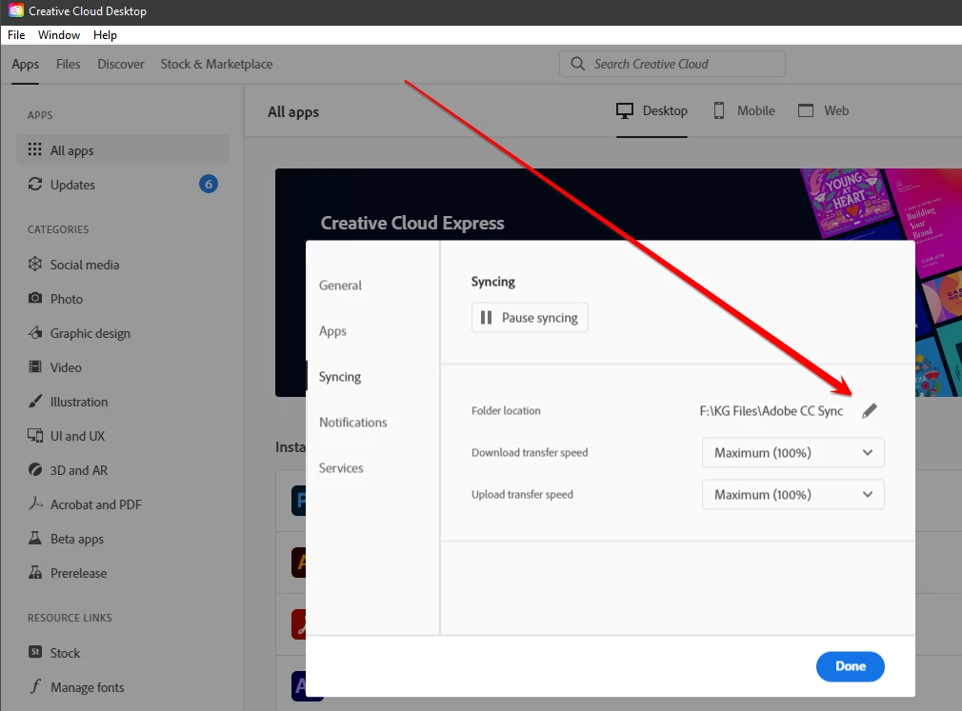
Task: Click the search magnifier icon
Action: pyautogui.click(x=577, y=64)
